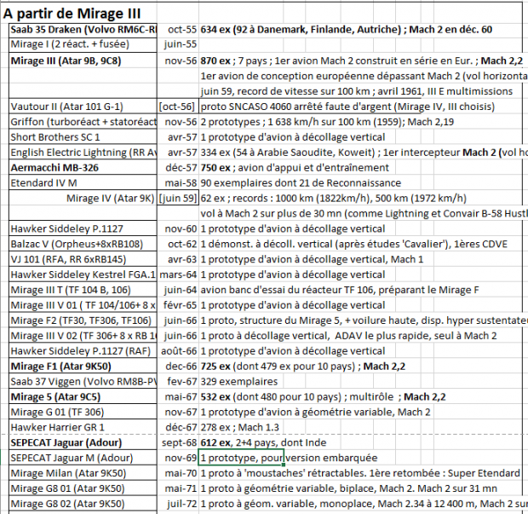528x514 pixels.
Task: Click the juil-72 date for Mirage G8 02
Action: (x=180, y=505)
